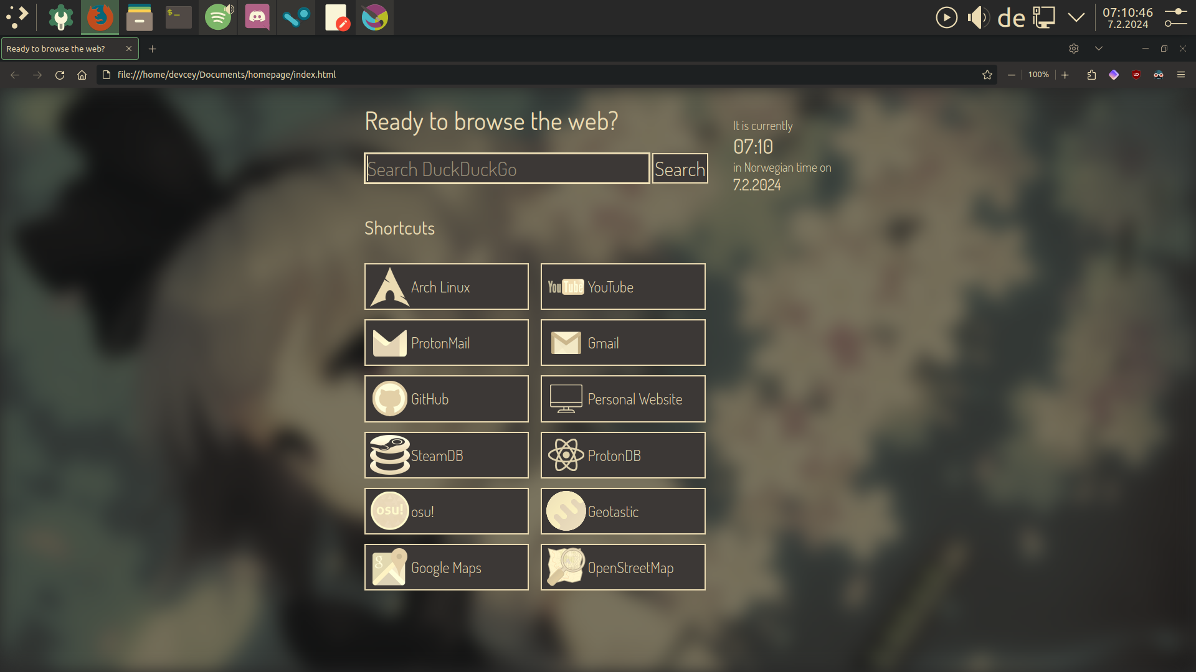
Task: Open the file manager from taskbar
Action: point(139,17)
